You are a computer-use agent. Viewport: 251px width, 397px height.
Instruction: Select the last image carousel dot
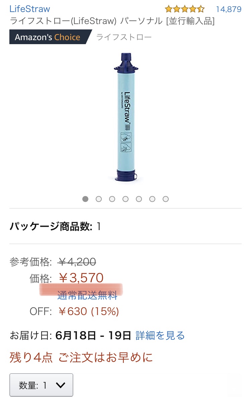tap(166, 199)
